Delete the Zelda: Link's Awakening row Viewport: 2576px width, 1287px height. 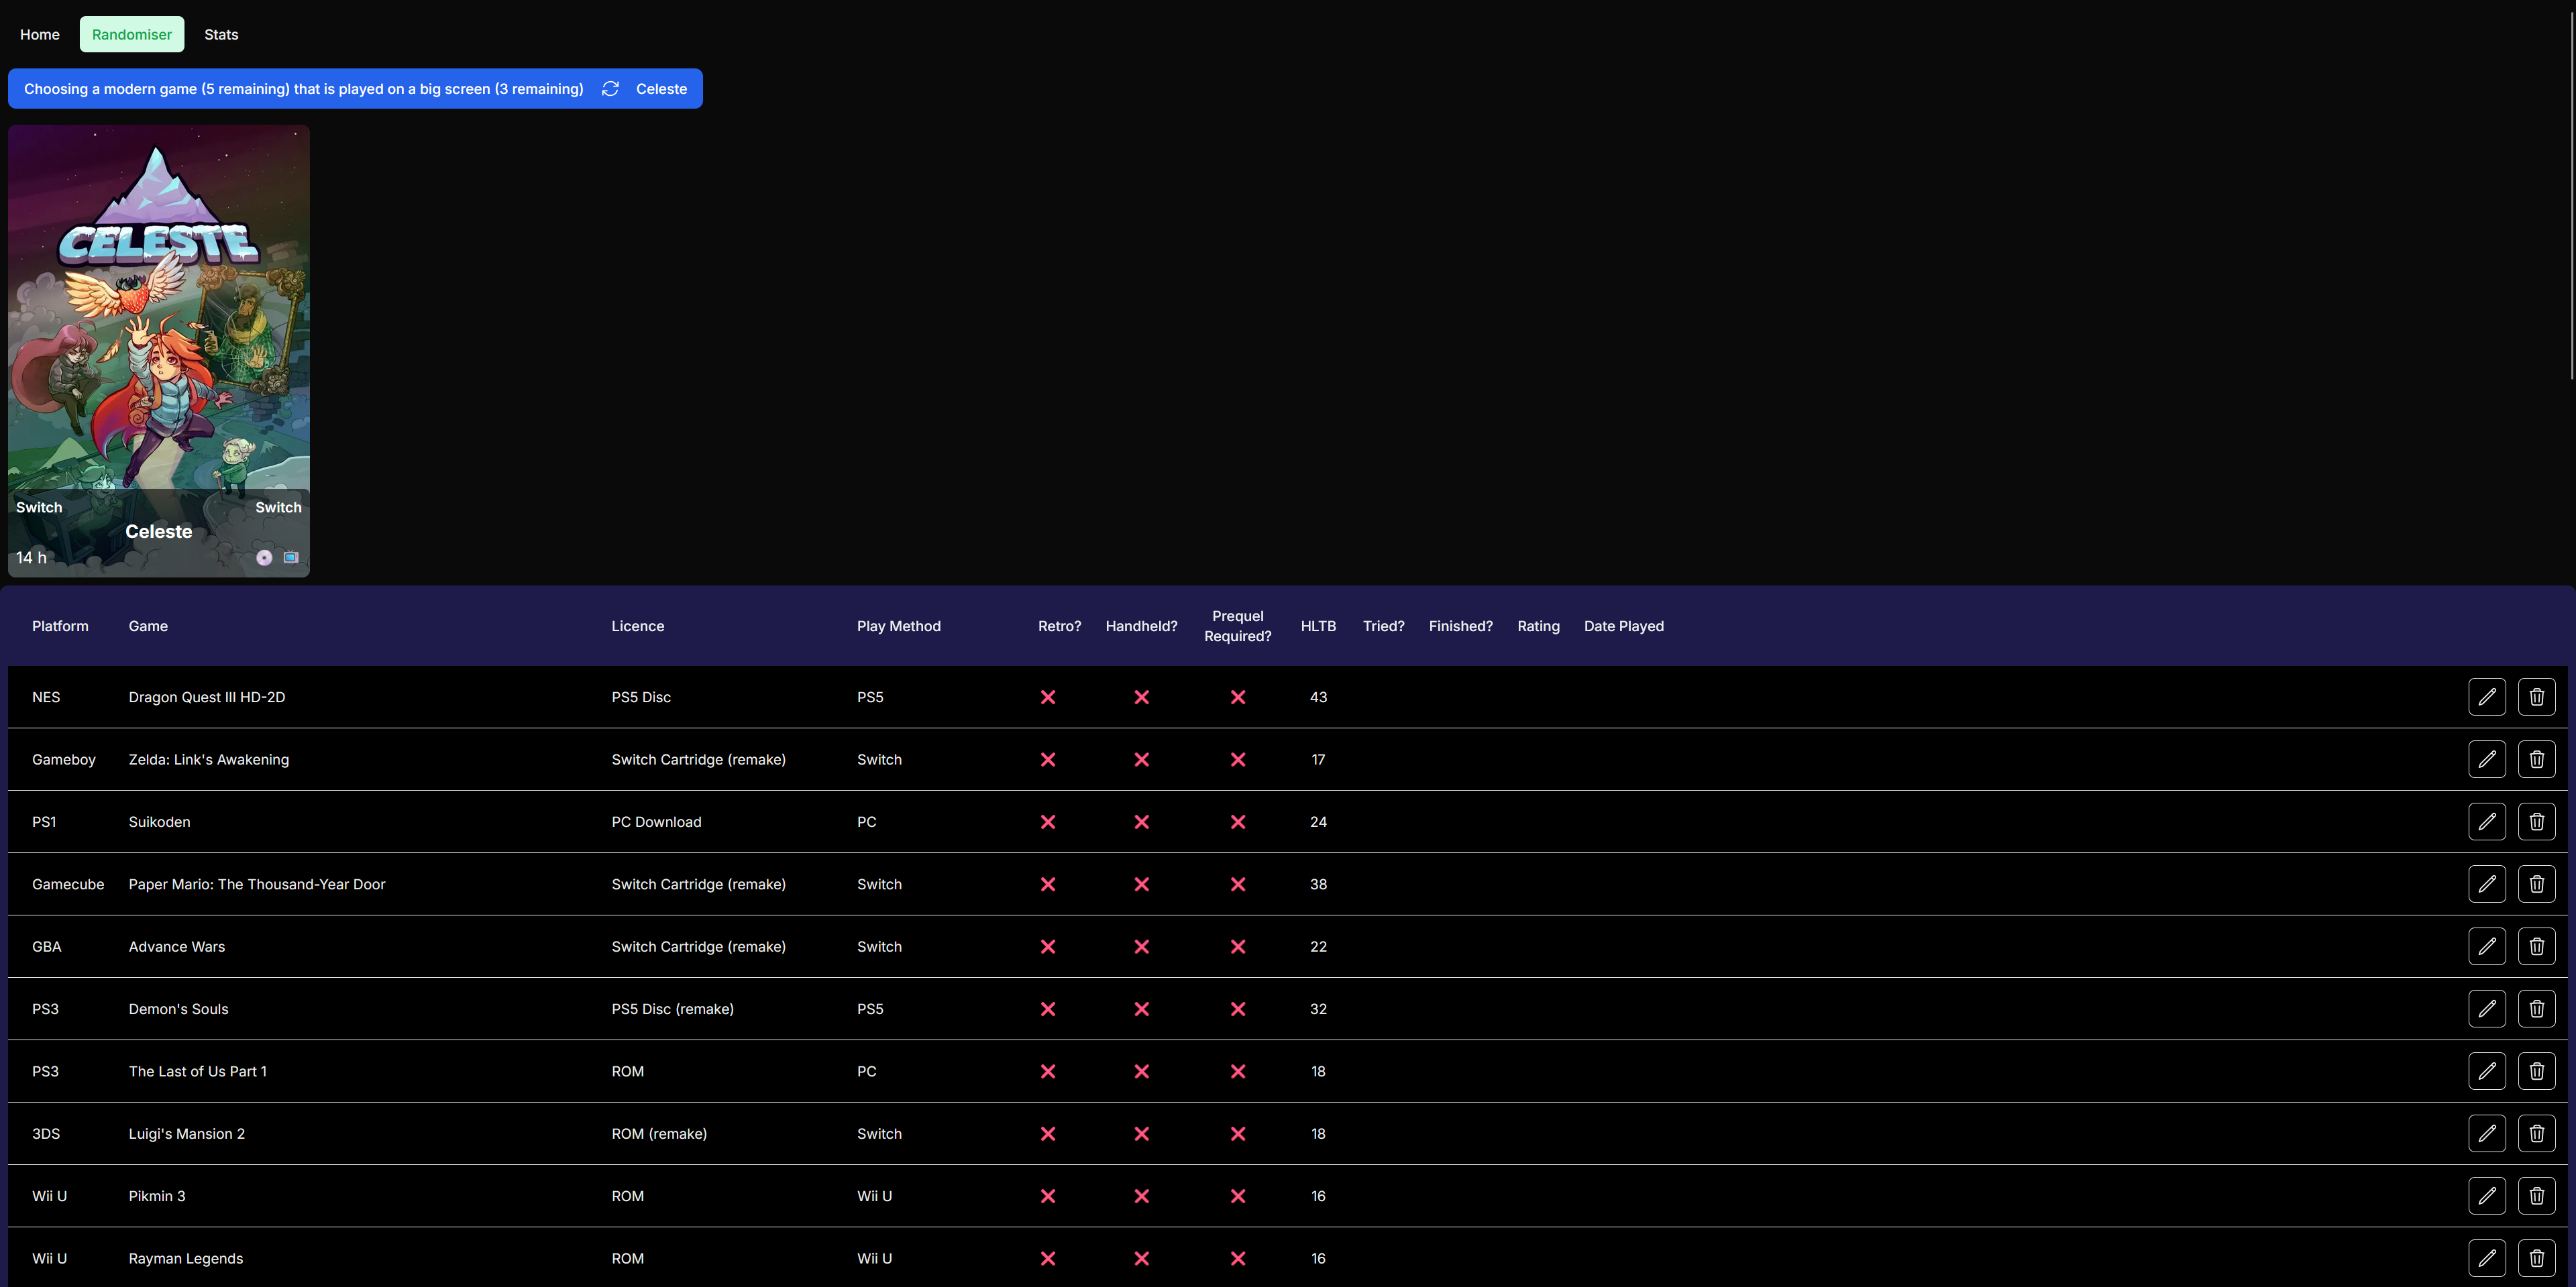coord(2537,760)
